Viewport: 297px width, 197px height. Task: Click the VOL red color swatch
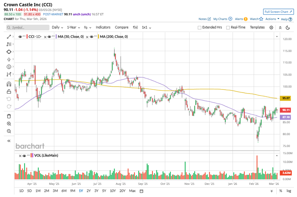click(x=31, y=156)
